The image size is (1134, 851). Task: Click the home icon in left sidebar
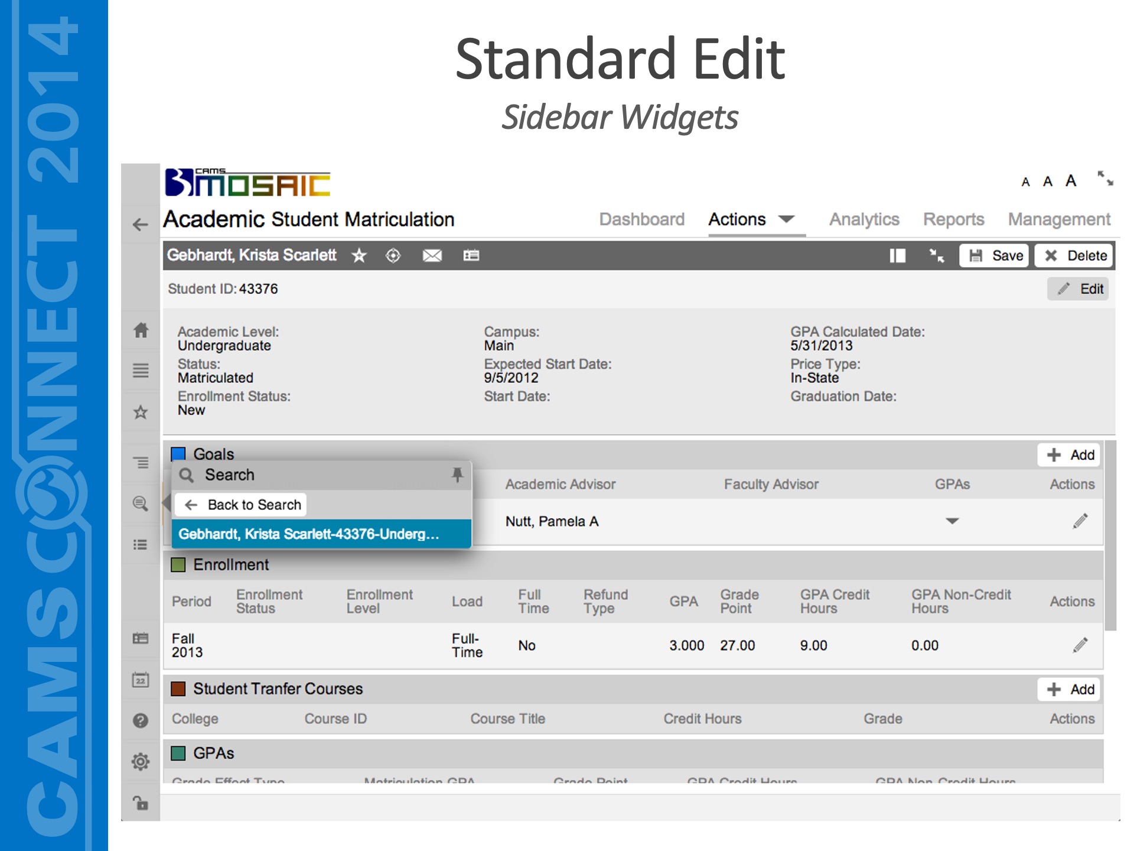[141, 330]
